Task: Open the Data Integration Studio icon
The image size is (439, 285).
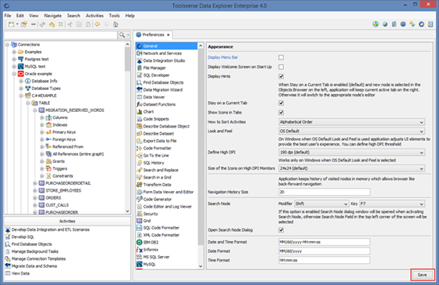Action: (140, 60)
